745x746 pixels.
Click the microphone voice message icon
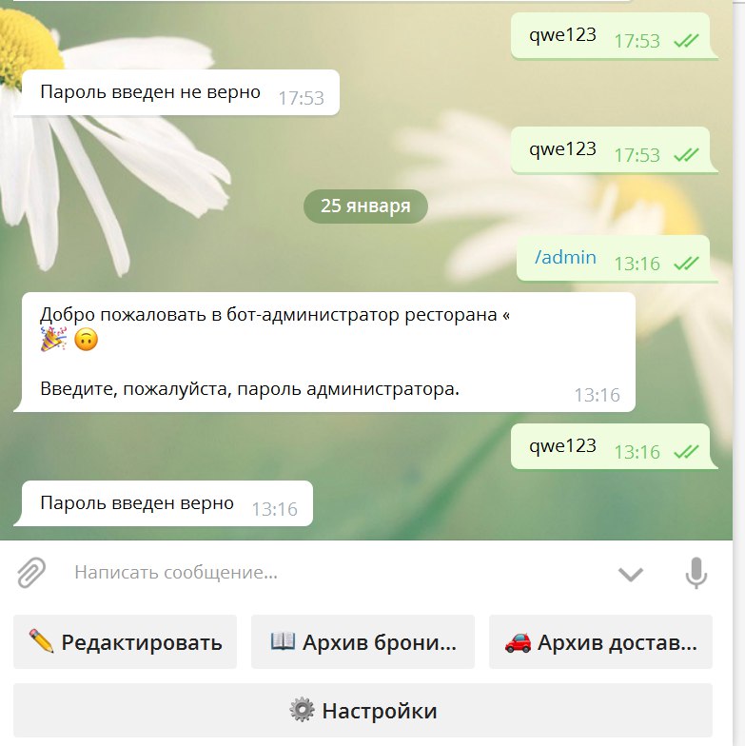(696, 573)
